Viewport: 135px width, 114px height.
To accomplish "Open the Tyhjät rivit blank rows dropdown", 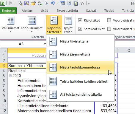I will (x=68, y=25).
